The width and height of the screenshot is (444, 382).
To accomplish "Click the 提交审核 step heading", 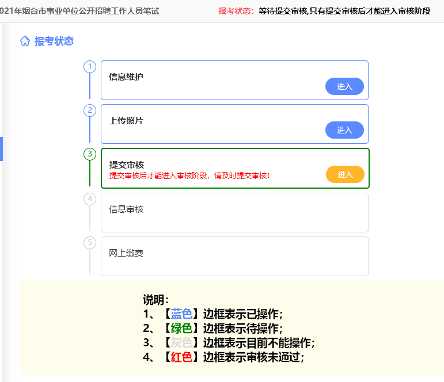I will pos(127,165).
